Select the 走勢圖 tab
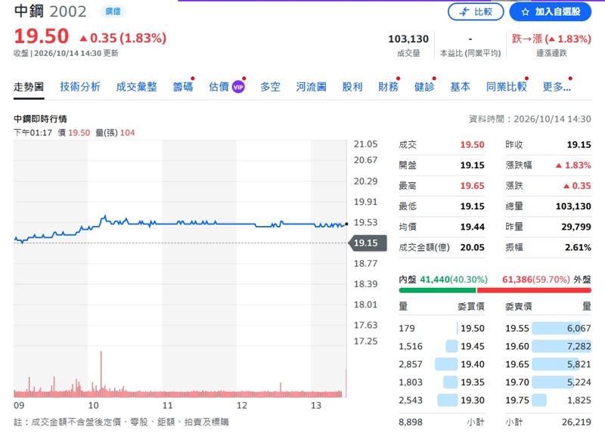 29,87
